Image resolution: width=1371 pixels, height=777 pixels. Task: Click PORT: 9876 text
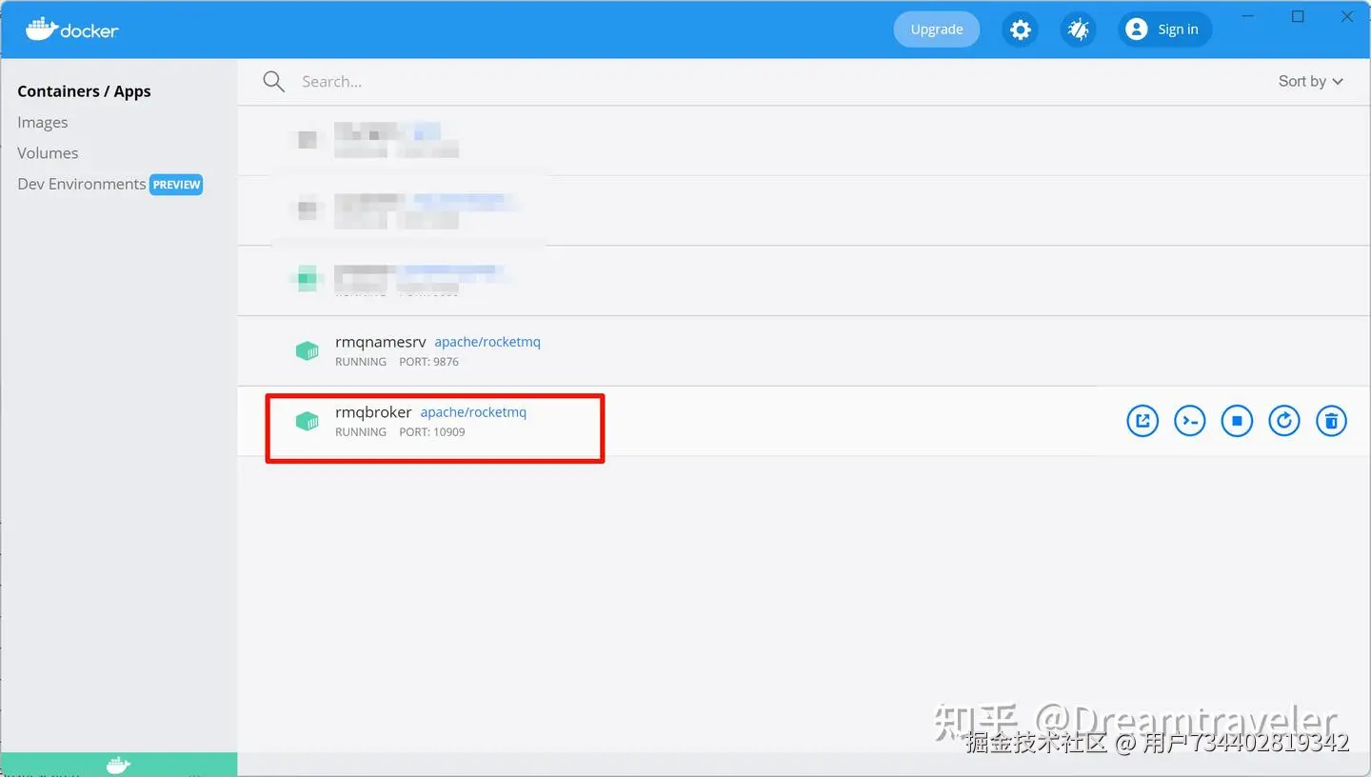429,362
